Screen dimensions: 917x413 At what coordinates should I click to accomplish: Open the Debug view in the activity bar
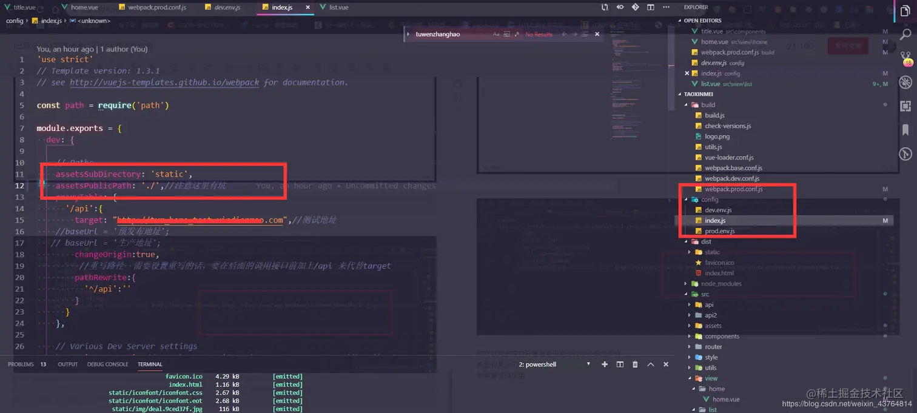pyautogui.click(x=905, y=82)
